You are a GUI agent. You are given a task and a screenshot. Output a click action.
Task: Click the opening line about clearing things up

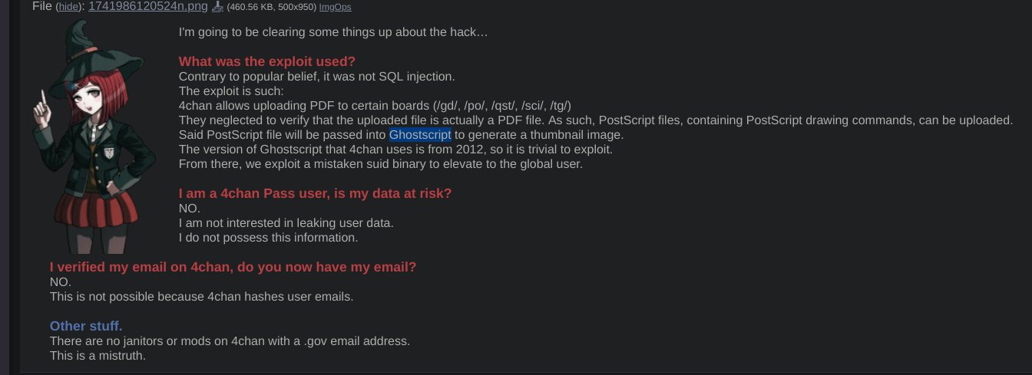click(333, 32)
